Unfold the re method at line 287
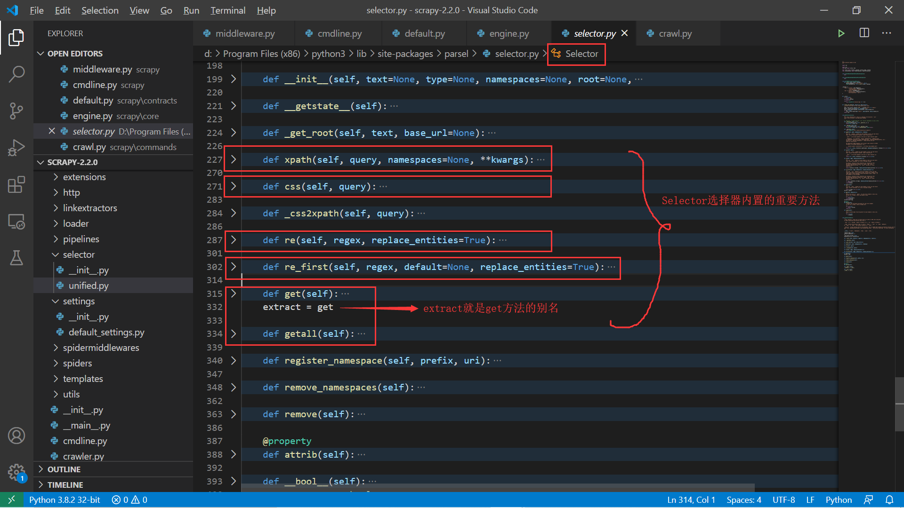The height and width of the screenshot is (508, 904). 234,240
